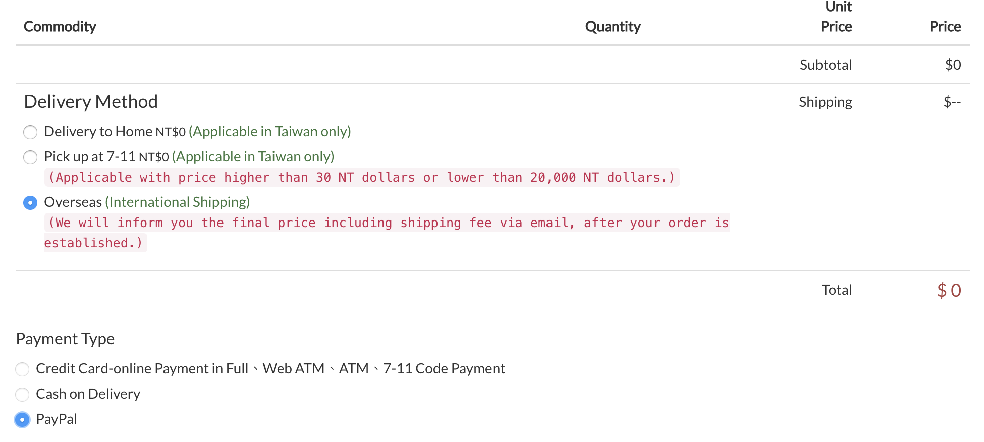The image size is (984, 442).
Task: Click the Total label
Action: click(836, 290)
